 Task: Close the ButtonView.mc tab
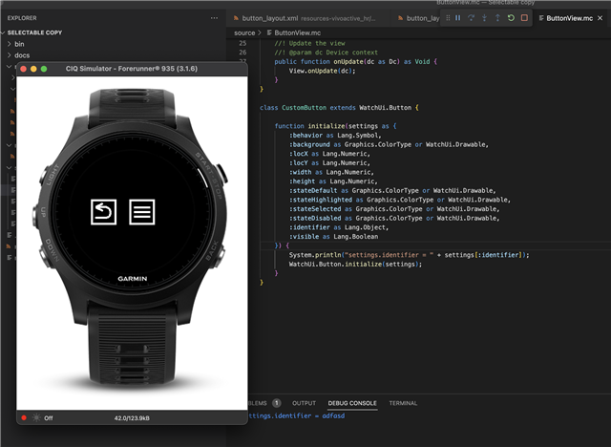pos(600,18)
